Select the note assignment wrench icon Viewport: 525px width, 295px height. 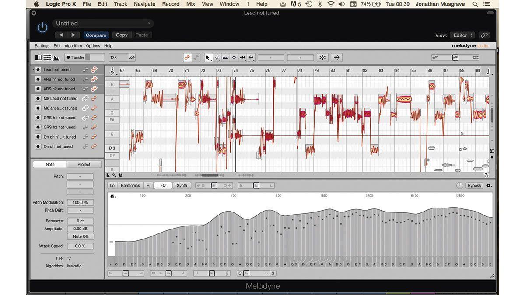196,57
